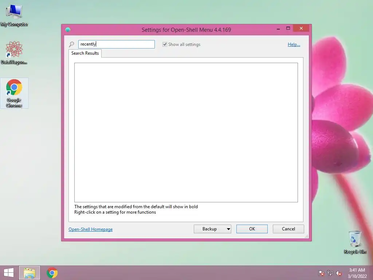Select the DataWagon shortcut on desktop
Viewport: 373px width, 280px height.
14,52
